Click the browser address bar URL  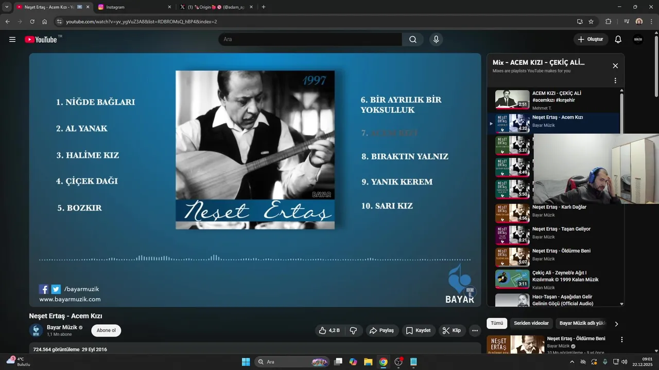142,22
